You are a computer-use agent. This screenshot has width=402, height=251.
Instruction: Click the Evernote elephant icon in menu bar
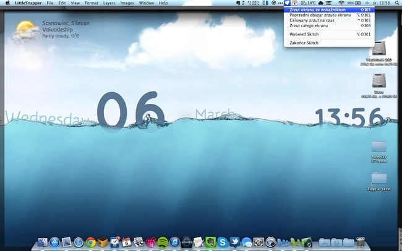238,3
